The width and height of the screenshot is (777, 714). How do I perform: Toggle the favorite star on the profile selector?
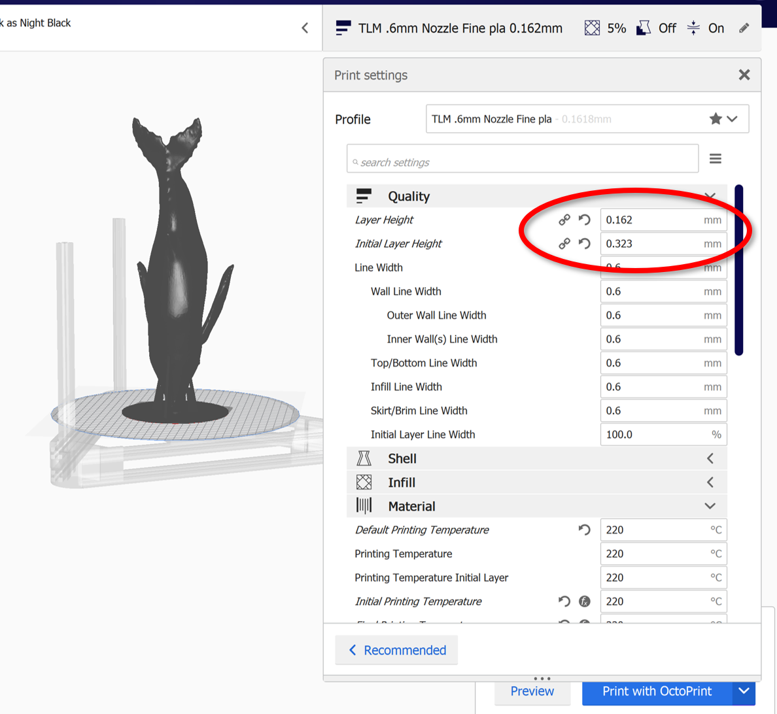coord(716,118)
